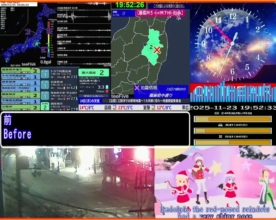Image resolution: width=276 pixels, height=220 pixels.
Task: Click the analog space clock face
Action: pos(232,43)
